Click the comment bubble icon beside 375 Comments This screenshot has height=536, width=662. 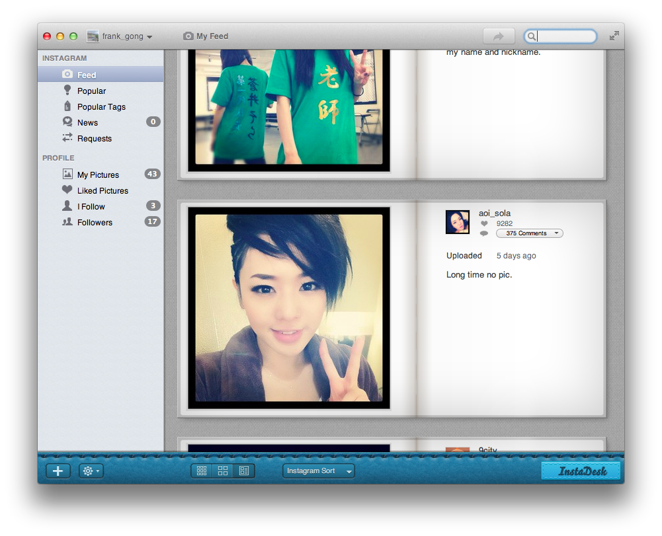click(484, 233)
